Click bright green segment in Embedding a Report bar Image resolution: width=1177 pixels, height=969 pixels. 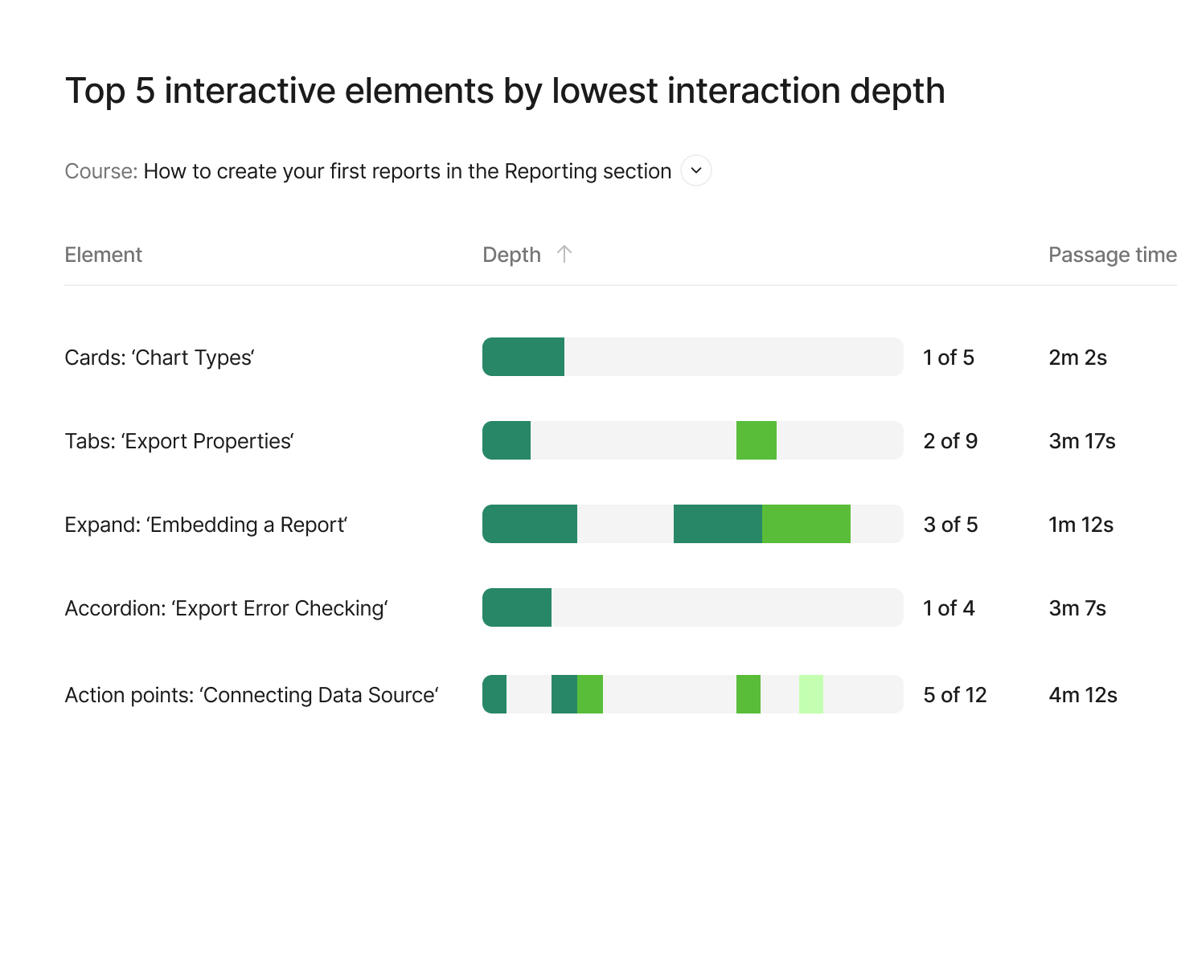(x=806, y=524)
